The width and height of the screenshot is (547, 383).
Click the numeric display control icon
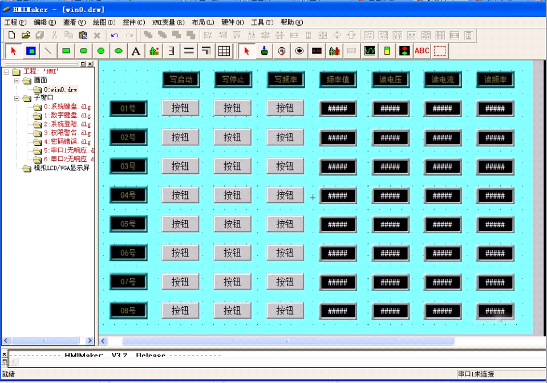click(x=317, y=51)
